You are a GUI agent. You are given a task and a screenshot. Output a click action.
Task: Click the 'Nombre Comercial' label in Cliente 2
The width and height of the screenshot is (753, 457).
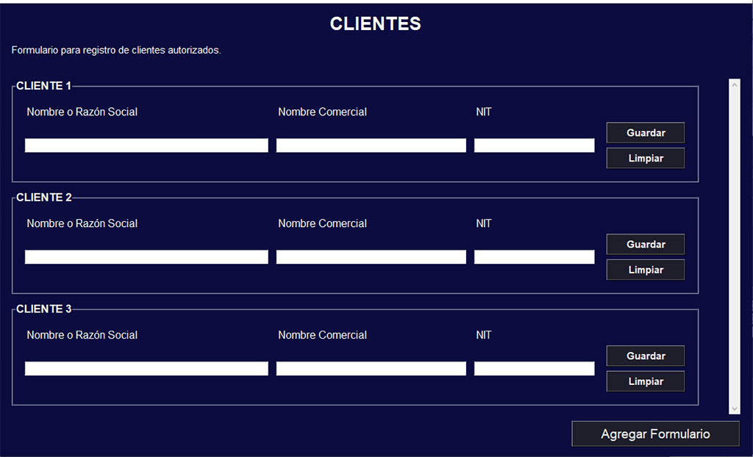[323, 223]
